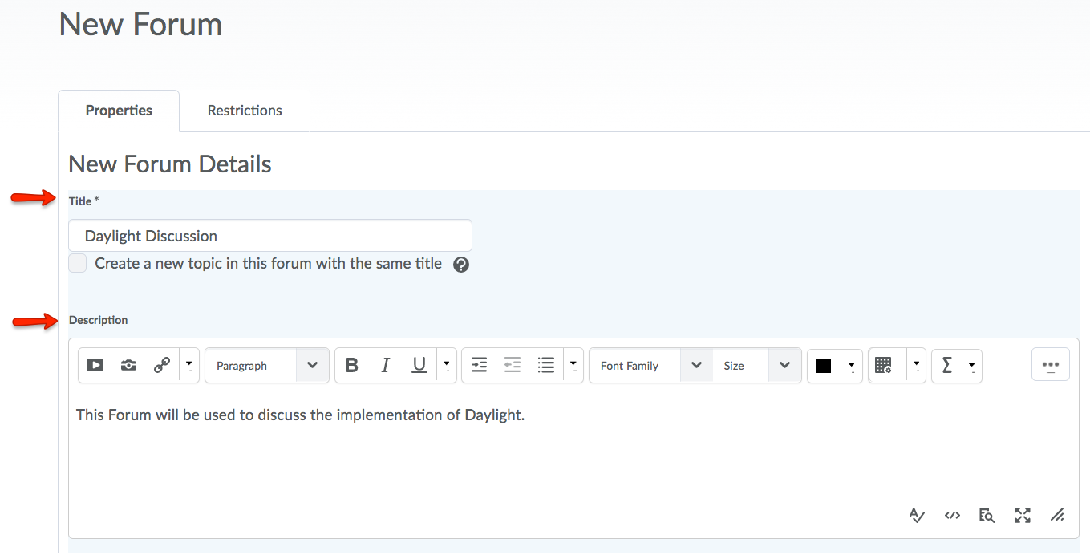
Task: Switch to the Restrictions tab
Action: click(245, 111)
